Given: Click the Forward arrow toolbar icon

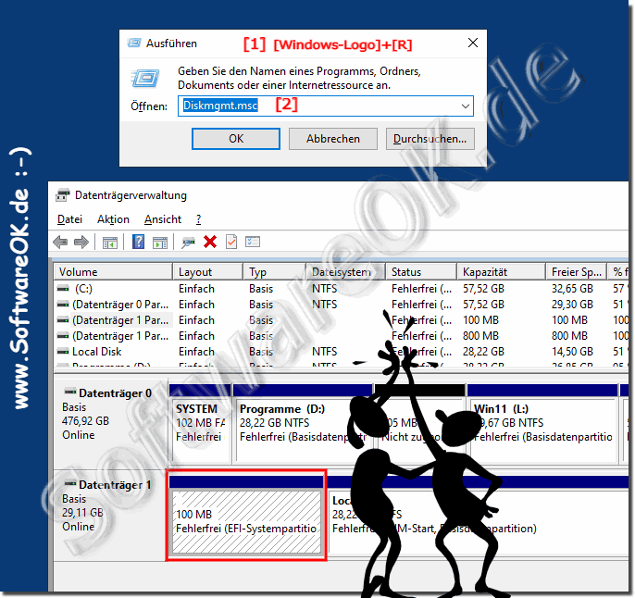Looking at the screenshot, I should [x=81, y=243].
